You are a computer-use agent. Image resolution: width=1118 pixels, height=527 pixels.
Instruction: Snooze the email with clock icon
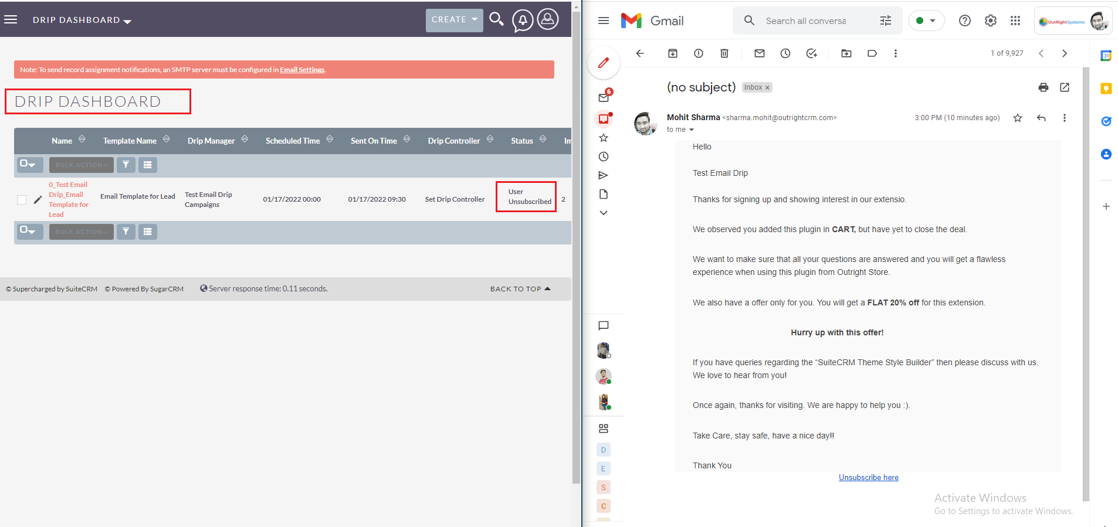click(785, 53)
